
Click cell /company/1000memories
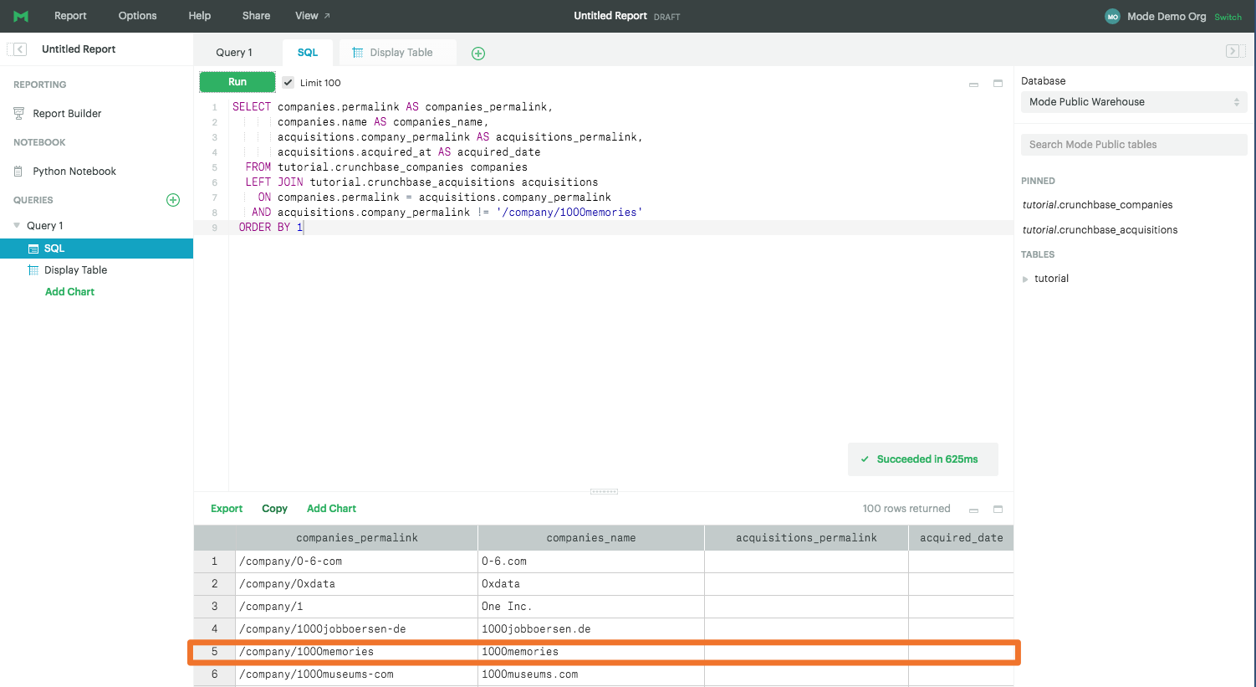click(357, 652)
